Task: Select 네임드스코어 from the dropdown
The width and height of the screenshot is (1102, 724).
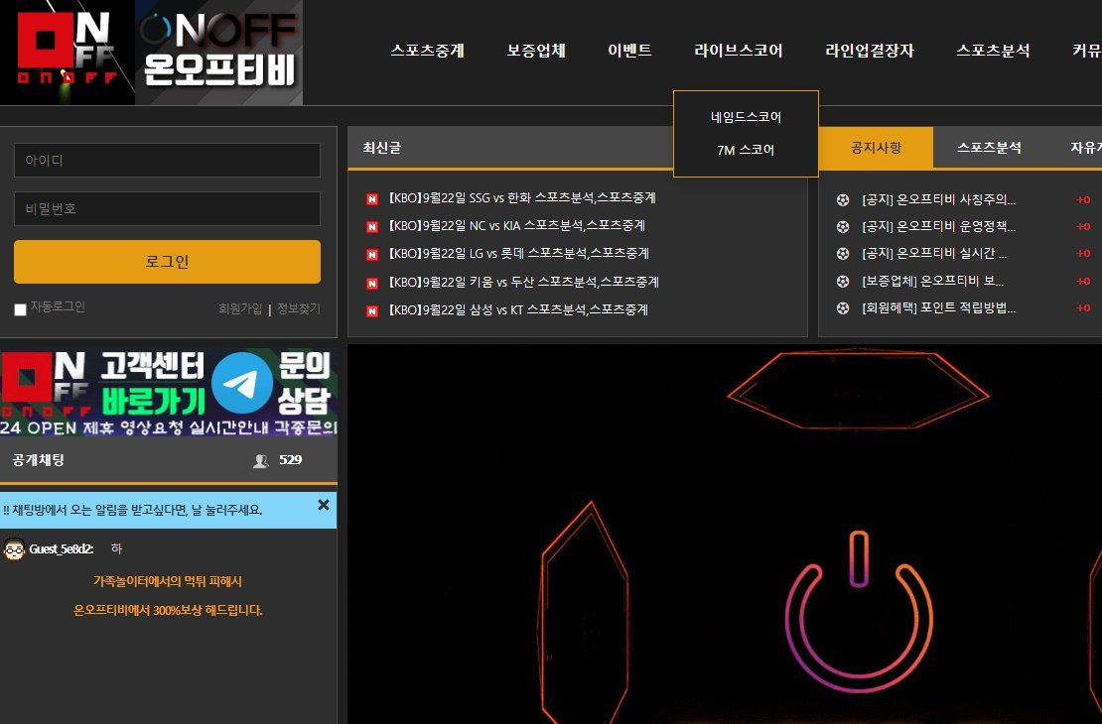Action: [x=746, y=117]
